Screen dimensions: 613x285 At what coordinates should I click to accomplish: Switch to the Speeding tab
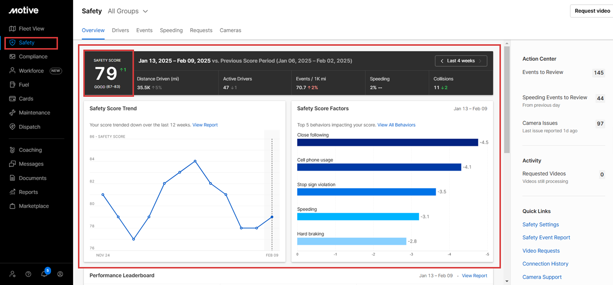(x=171, y=30)
